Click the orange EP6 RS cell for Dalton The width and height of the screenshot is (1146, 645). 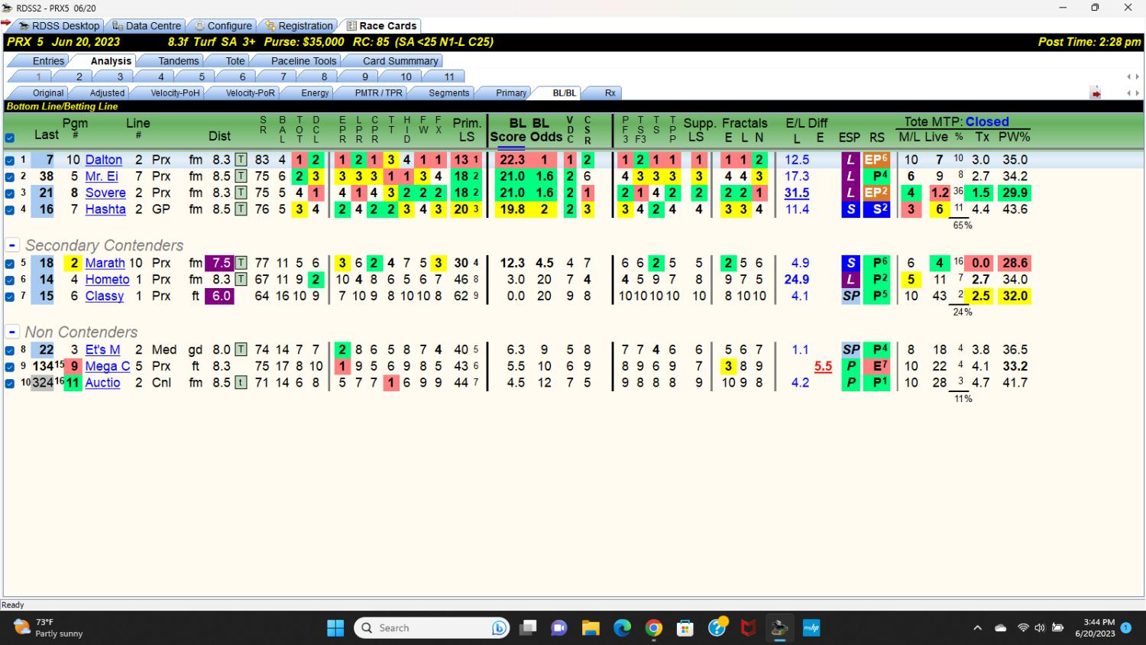tap(876, 160)
